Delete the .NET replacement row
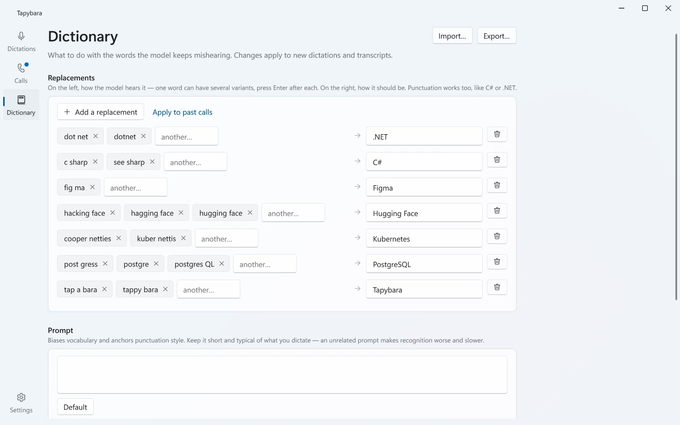The width and height of the screenshot is (680, 425). pos(497,134)
